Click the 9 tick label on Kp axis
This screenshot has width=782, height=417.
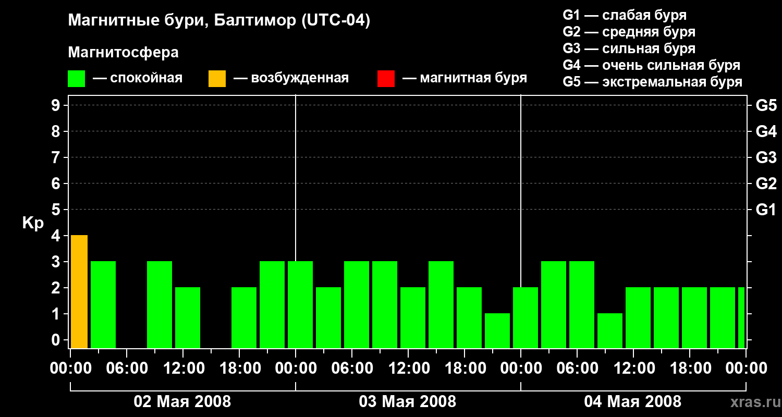(57, 105)
